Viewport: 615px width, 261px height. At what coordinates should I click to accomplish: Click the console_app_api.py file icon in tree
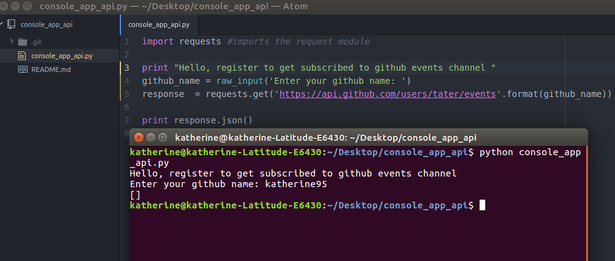coord(22,56)
